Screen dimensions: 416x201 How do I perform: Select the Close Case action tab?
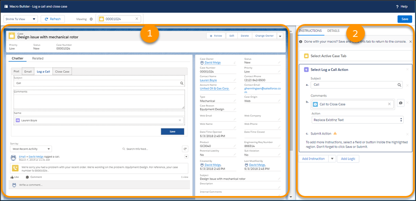point(62,71)
